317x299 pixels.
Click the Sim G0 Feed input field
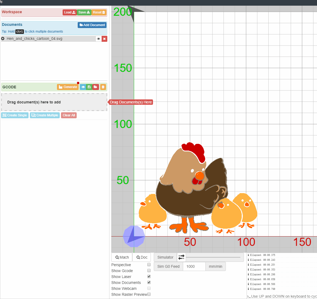click(194, 266)
